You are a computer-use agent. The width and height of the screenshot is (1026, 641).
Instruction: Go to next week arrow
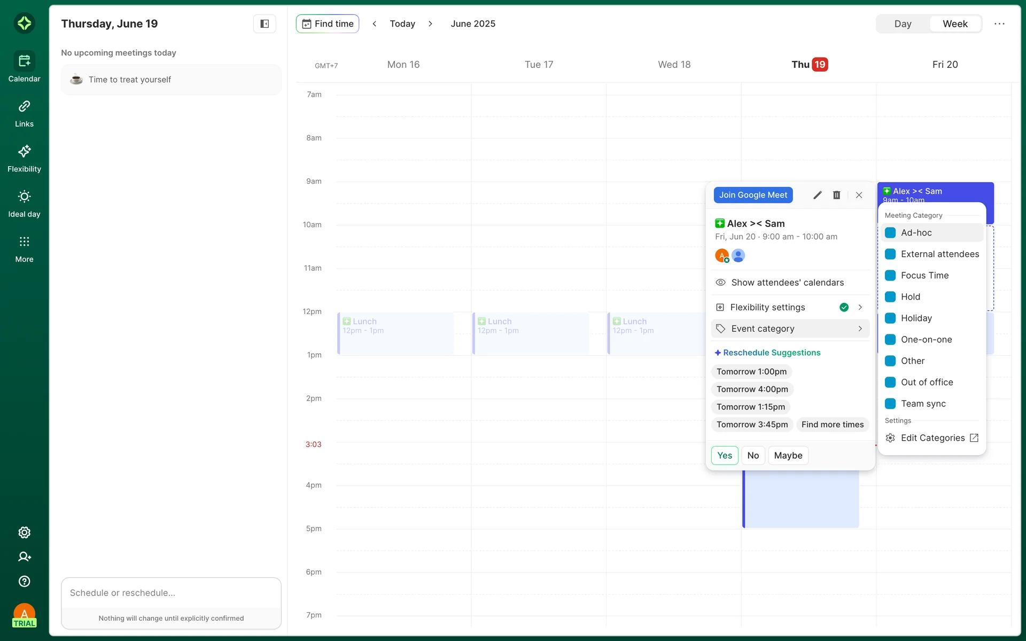click(x=430, y=24)
